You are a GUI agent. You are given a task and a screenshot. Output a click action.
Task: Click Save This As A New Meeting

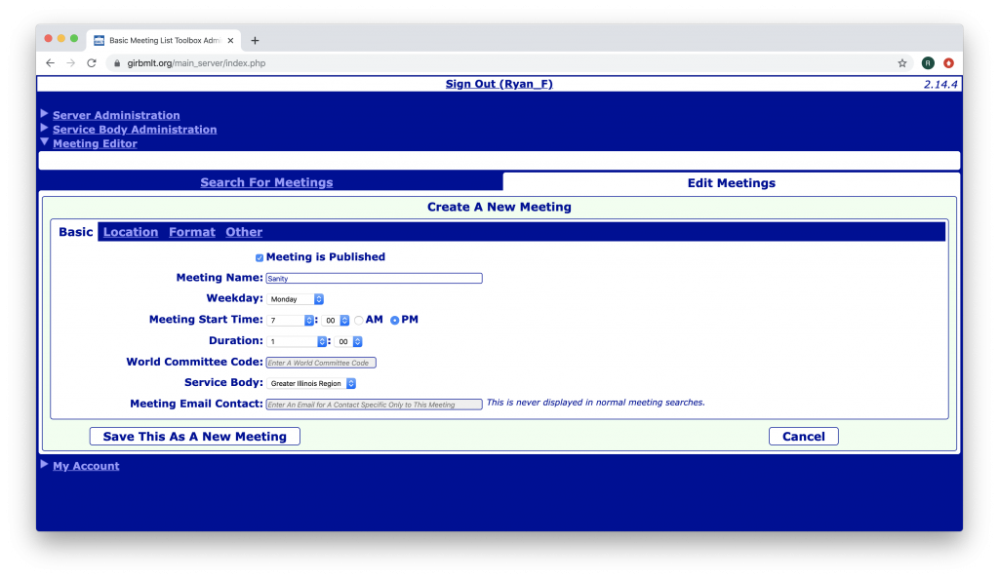(195, 437)
